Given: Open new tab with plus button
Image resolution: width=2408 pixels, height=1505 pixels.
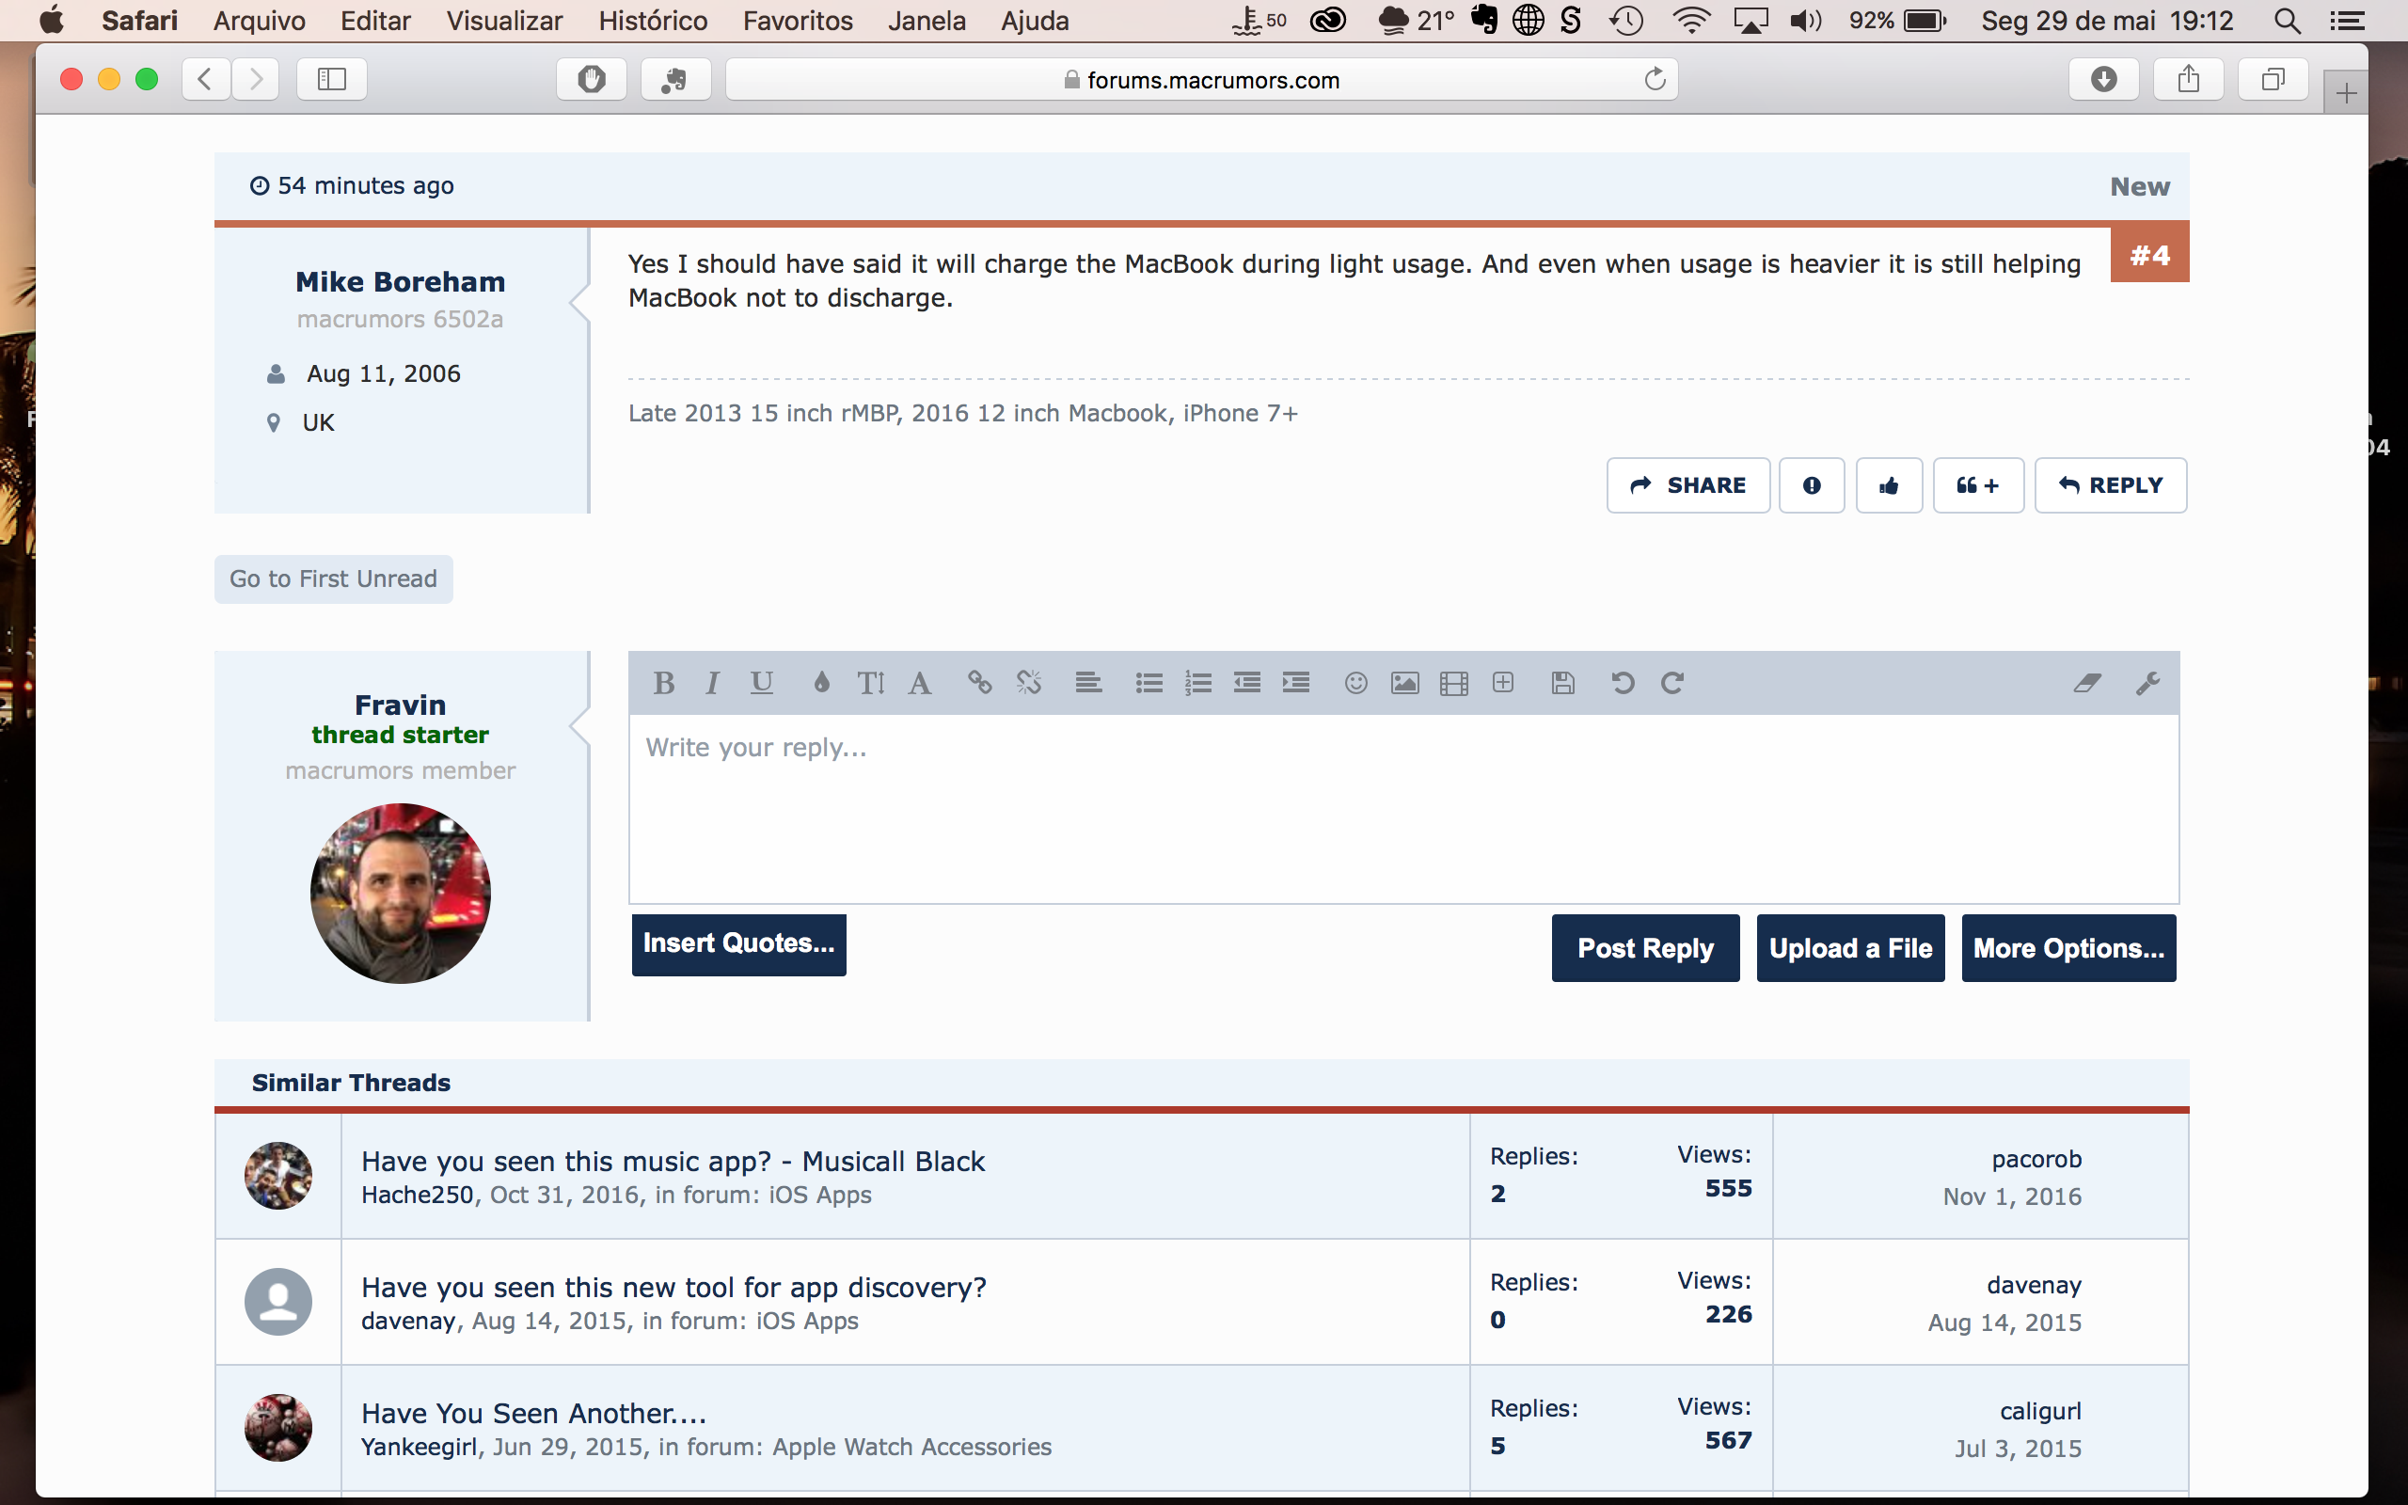Looking at the screenshot, I should pyautogui.click(x=2346, y=93).
